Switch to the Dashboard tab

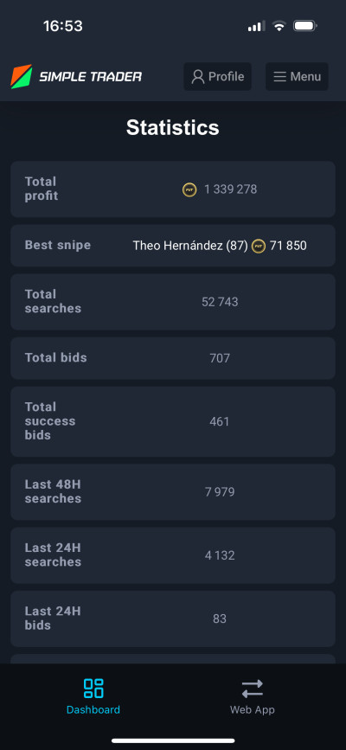pos(93,696)
